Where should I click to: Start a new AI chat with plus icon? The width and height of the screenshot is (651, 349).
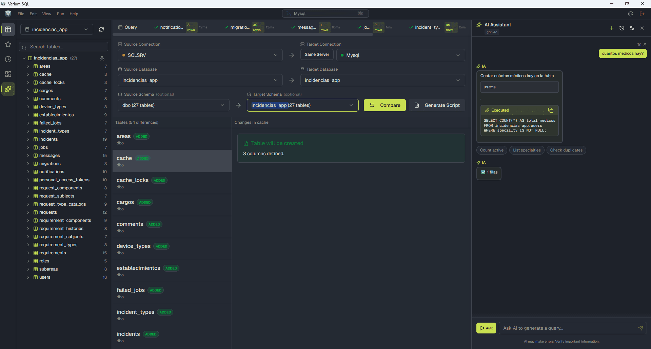point(612,28)
